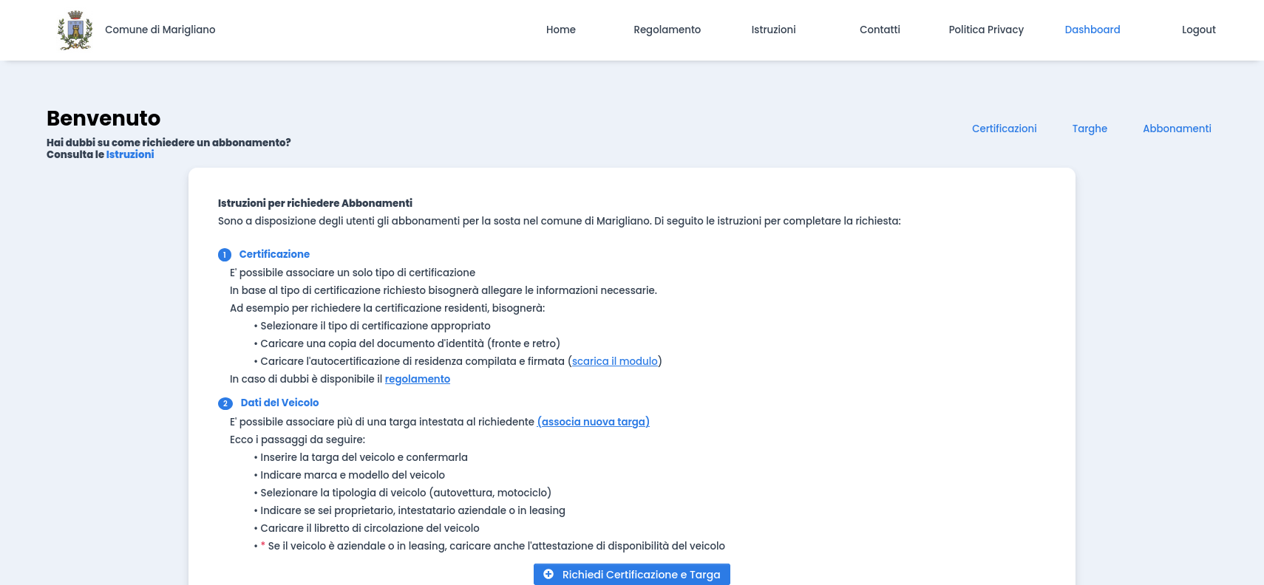Click 'Caricare il libretto di circolazione del veicolo'
The height and width of the screenshot is (585, 1264).
click(x=370, y=528)
